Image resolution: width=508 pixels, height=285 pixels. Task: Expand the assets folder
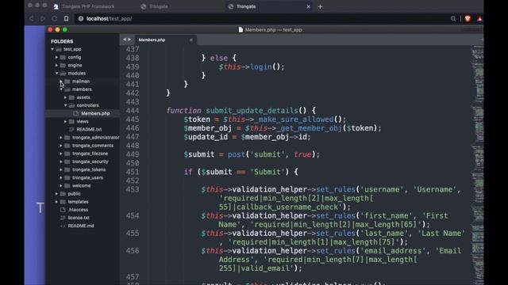(65, 97)
